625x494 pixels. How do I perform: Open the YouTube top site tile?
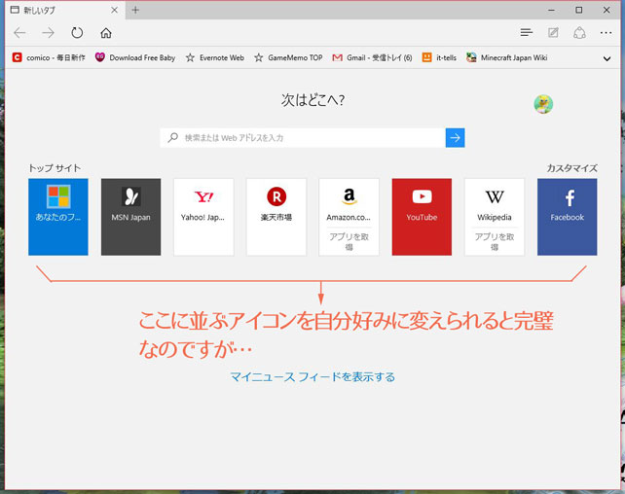coord(422,216)
